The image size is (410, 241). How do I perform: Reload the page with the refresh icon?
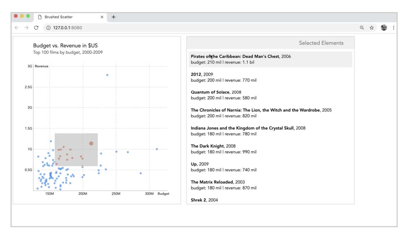pyautogui.click(x=36, y=28)
